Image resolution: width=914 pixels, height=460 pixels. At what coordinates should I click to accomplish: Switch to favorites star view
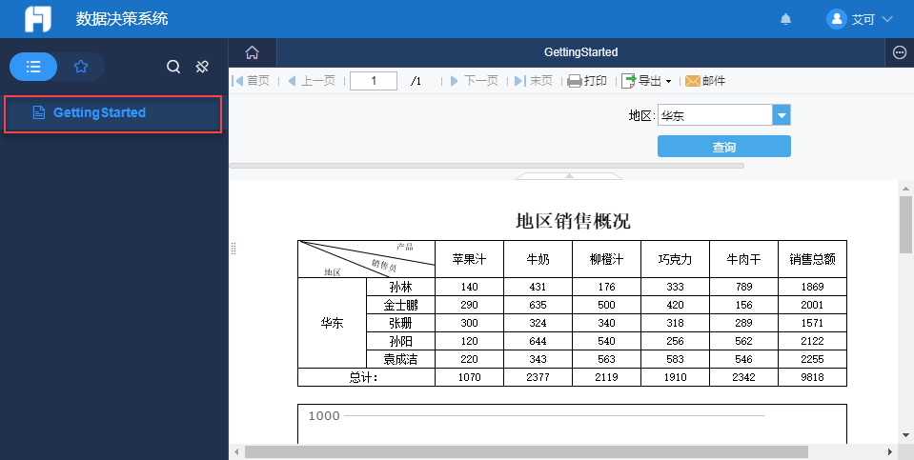coord(81,67)
